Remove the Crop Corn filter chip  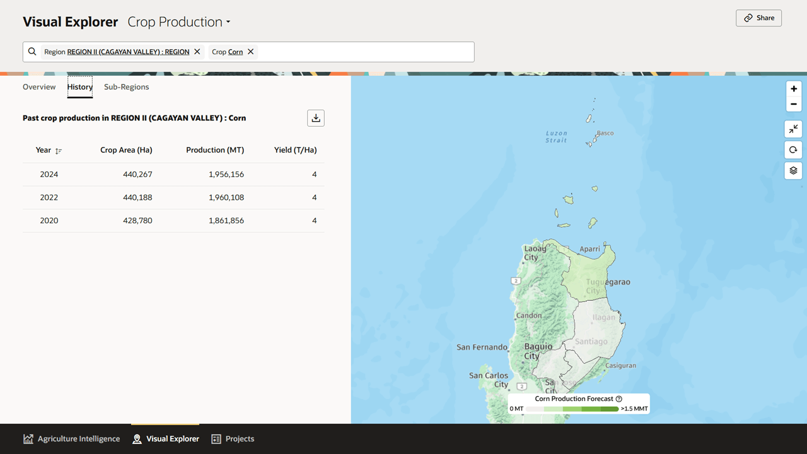tap(250, 51)
